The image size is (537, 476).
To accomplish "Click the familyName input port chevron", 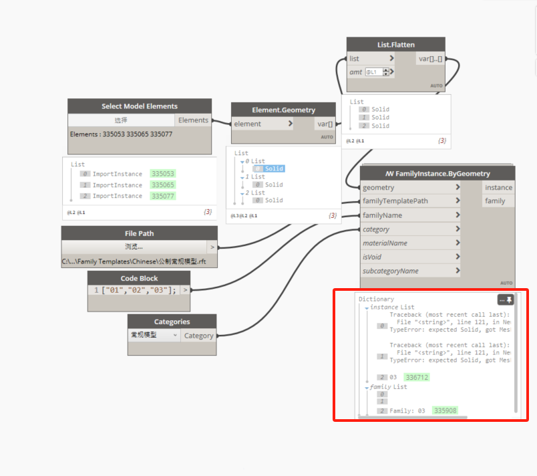I will tap(458, 215).
